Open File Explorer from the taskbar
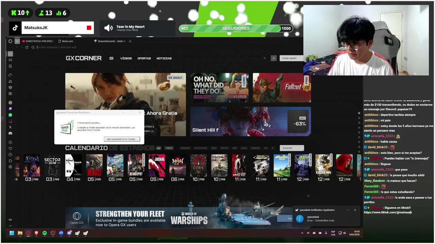The image size is (435, 244). [20, 233]
